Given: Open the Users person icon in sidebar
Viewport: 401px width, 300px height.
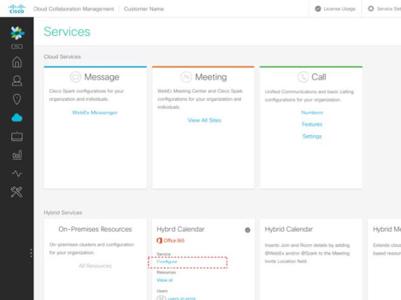Looking at the screenshot, I should pos(17,80).
